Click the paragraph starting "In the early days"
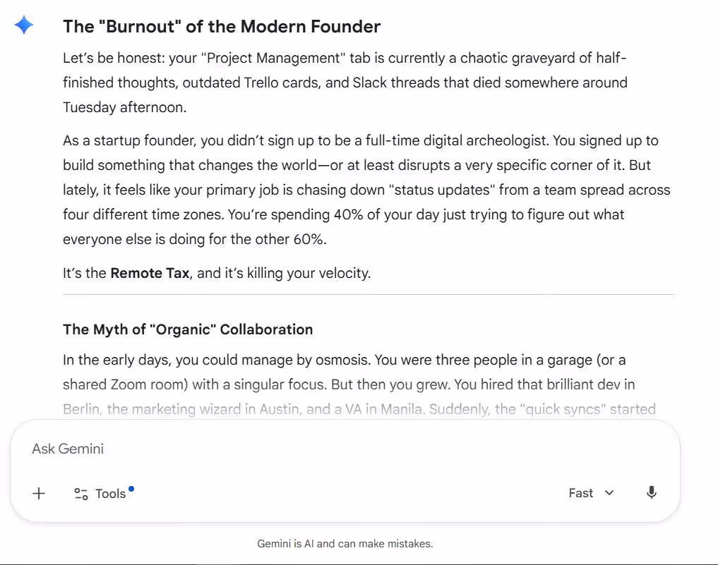This screenshot has width=718, height=565. click(359, 384)
